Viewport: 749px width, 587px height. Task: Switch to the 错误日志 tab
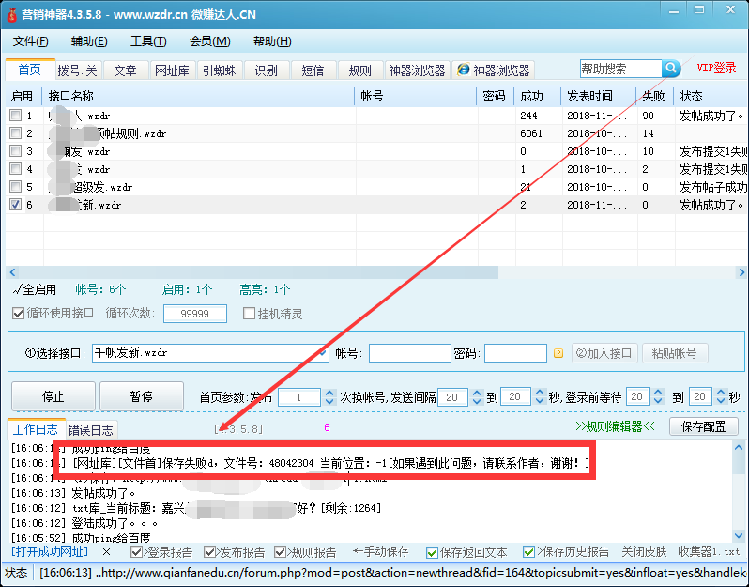point(91,430)
